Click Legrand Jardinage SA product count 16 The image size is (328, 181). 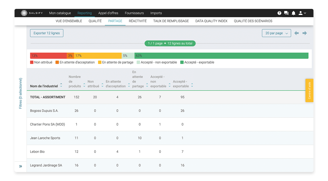(77, 165)
